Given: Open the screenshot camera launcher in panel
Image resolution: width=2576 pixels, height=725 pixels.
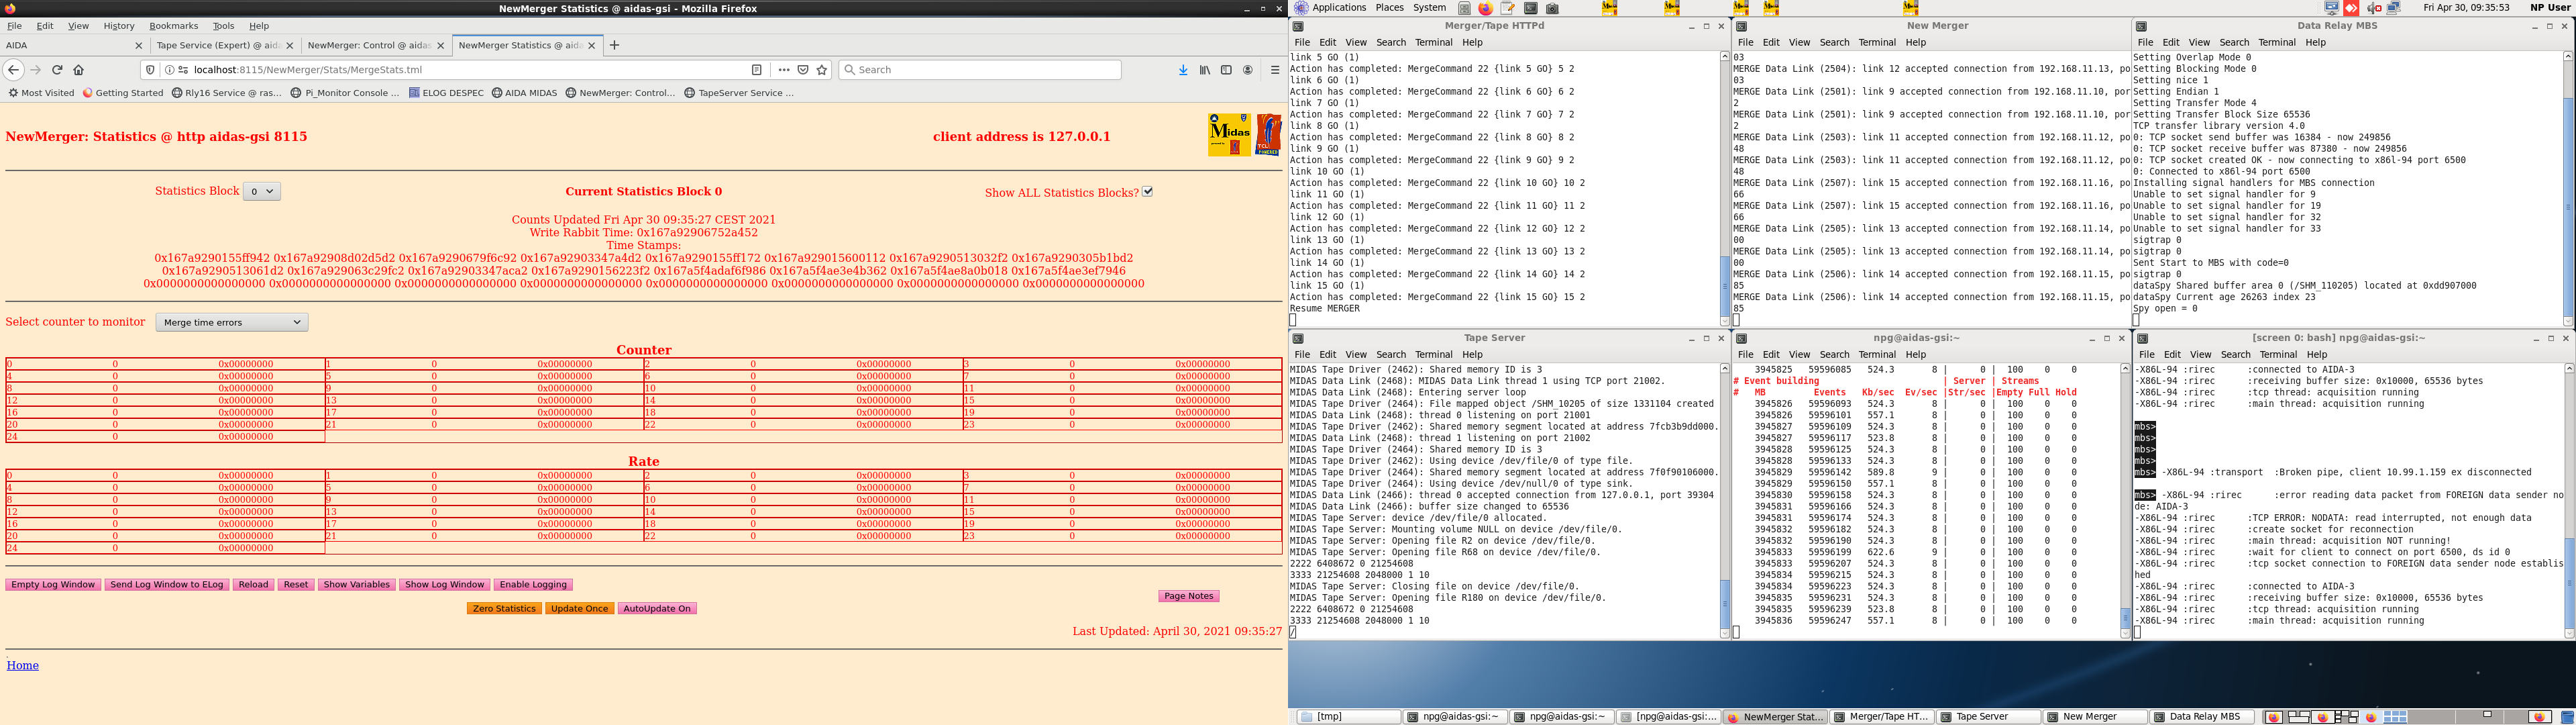Looking at the screenshot, I should click(1552, 8).
